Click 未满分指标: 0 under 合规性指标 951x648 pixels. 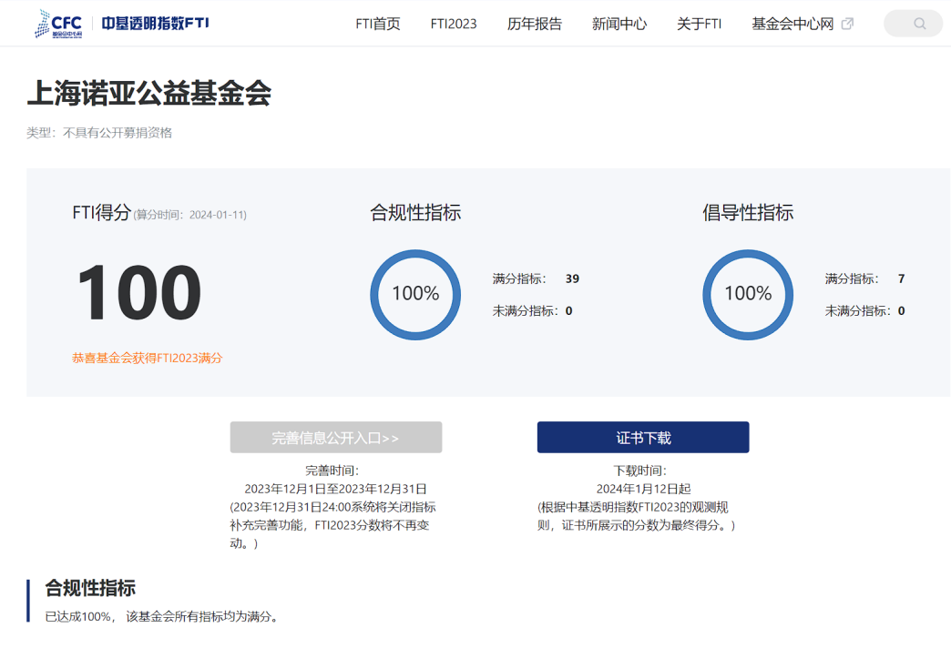point(533,311)
